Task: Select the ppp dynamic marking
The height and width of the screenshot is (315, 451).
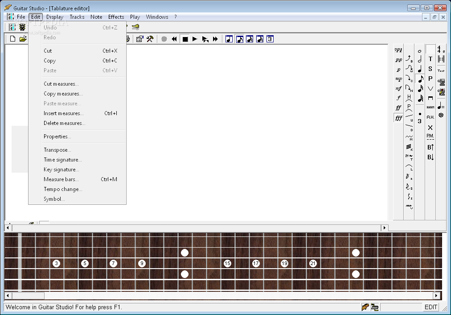Action: [398, 50]
